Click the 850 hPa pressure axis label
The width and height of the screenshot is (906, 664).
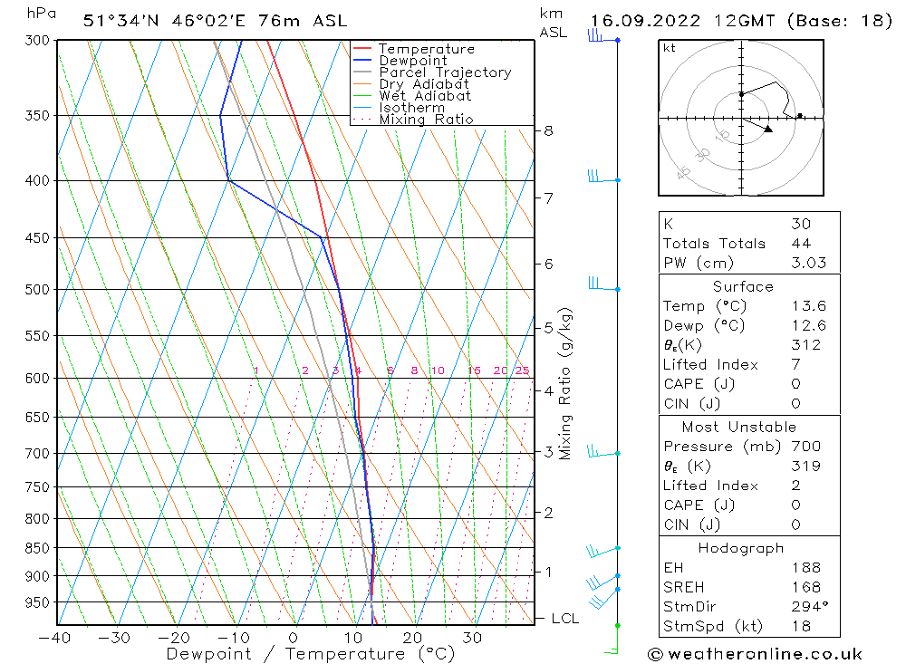37,548
